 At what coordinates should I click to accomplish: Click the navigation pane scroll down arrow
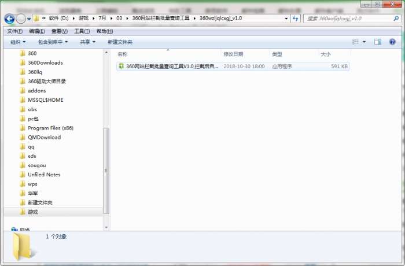coord(106,227)
